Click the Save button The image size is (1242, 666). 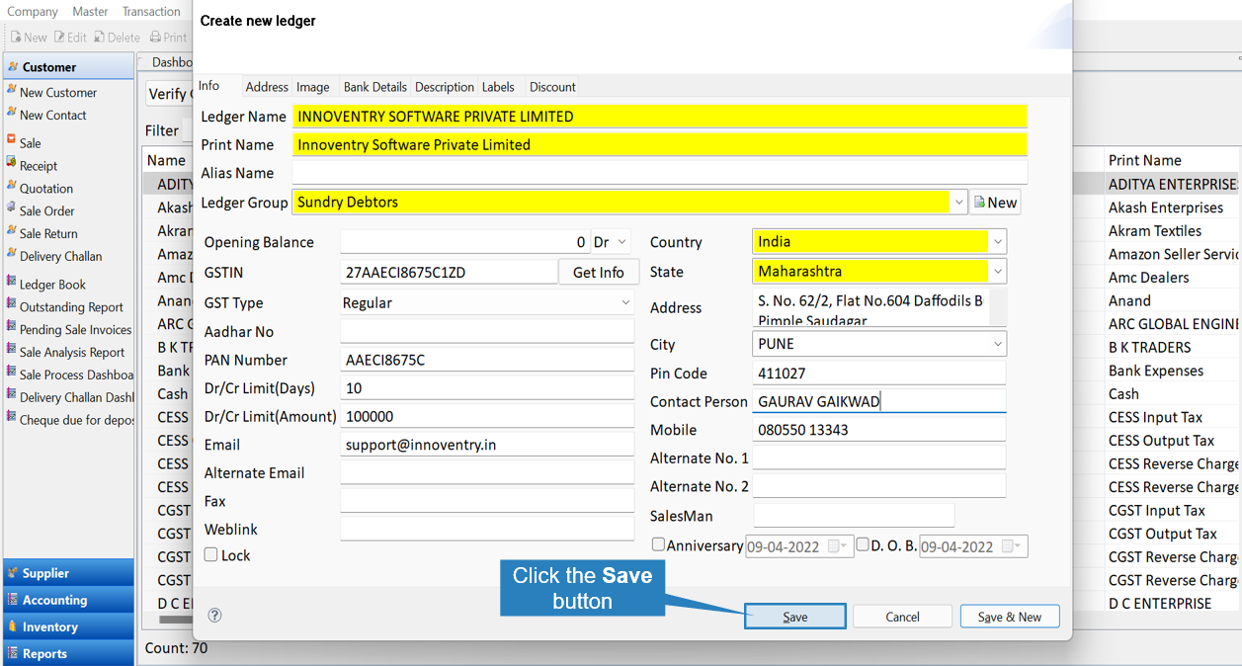pyautogui.click(x=795, y=617)
